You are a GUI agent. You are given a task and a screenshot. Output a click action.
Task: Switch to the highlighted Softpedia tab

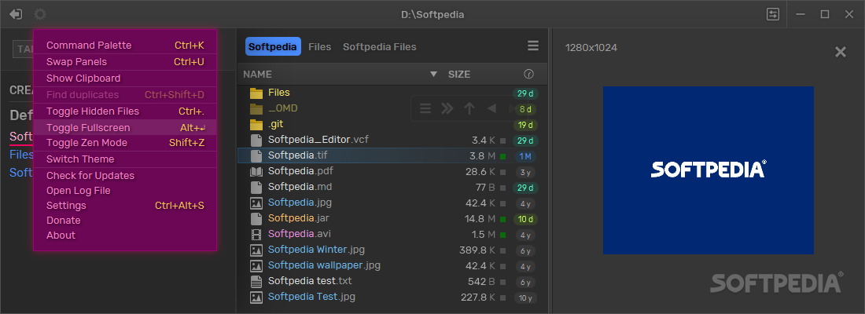(273, 47)
